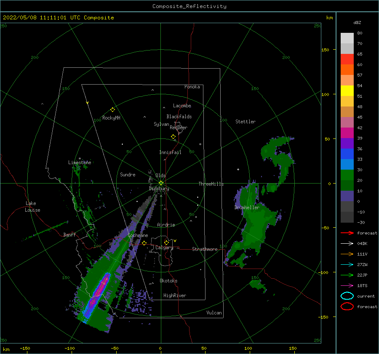Click the Cochrane town label

tap(138, 235)
